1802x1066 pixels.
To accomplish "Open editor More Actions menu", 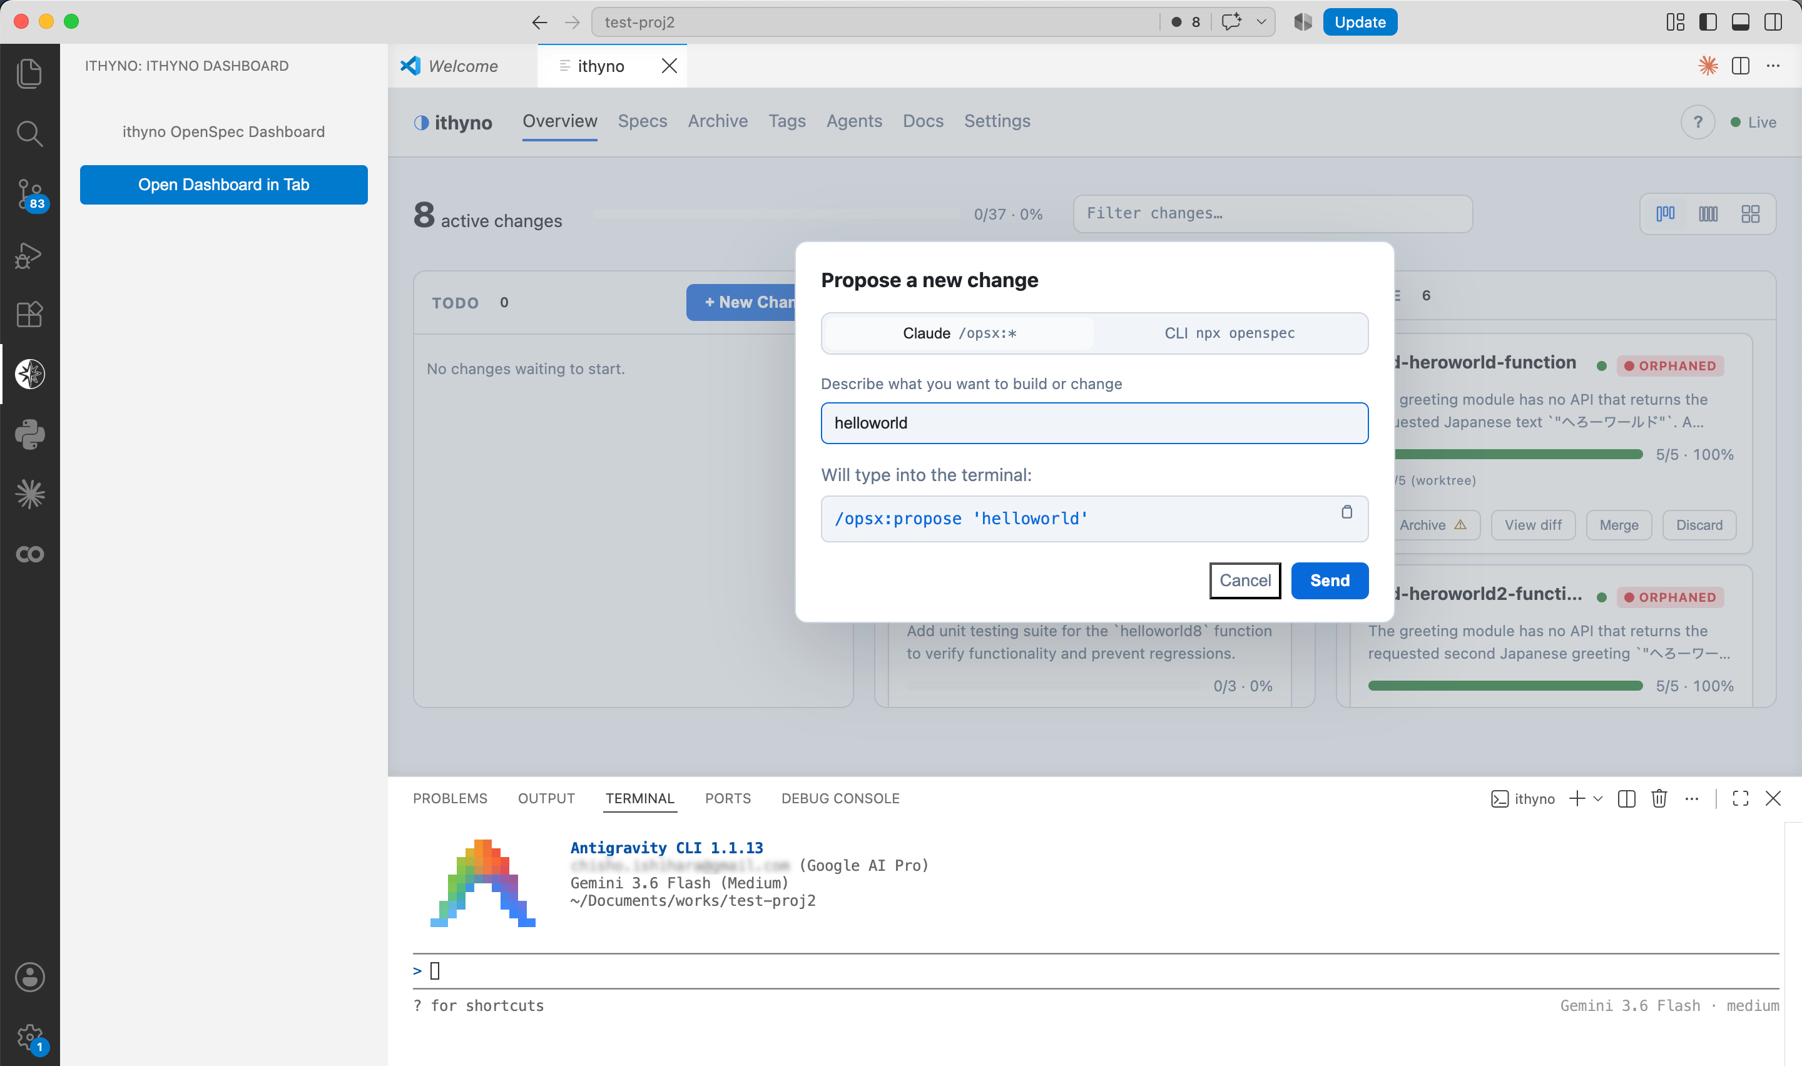I will (1773, 66).
